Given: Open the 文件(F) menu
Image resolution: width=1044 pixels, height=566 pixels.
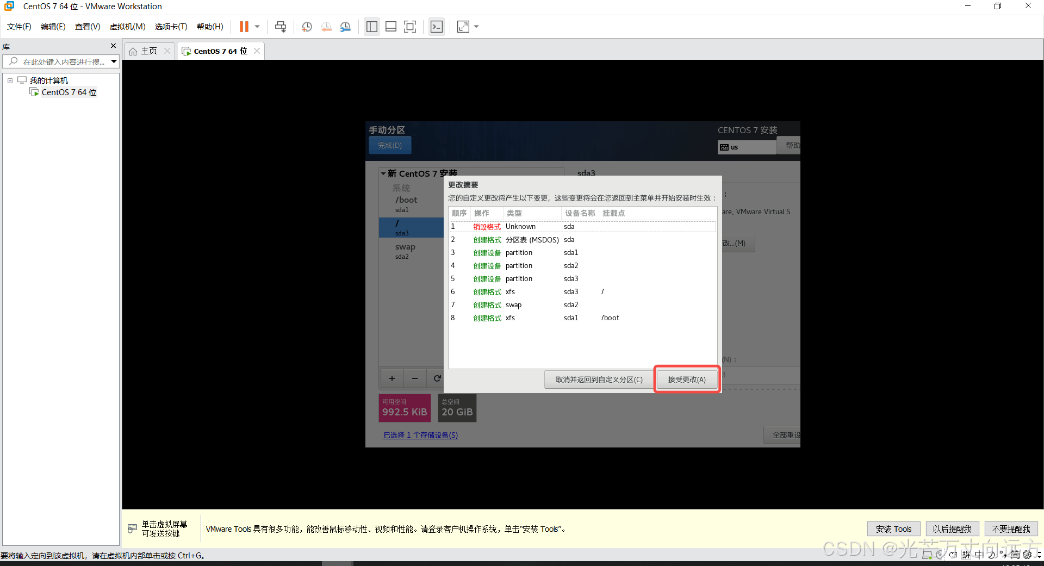Looking at the screenshot, I should (x=19, y=27).
